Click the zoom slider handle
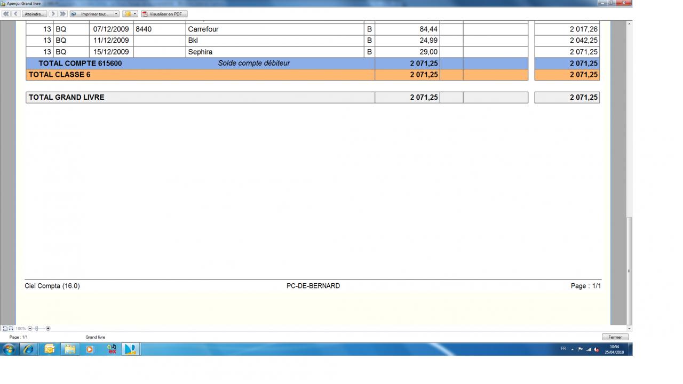 (37, 329)
